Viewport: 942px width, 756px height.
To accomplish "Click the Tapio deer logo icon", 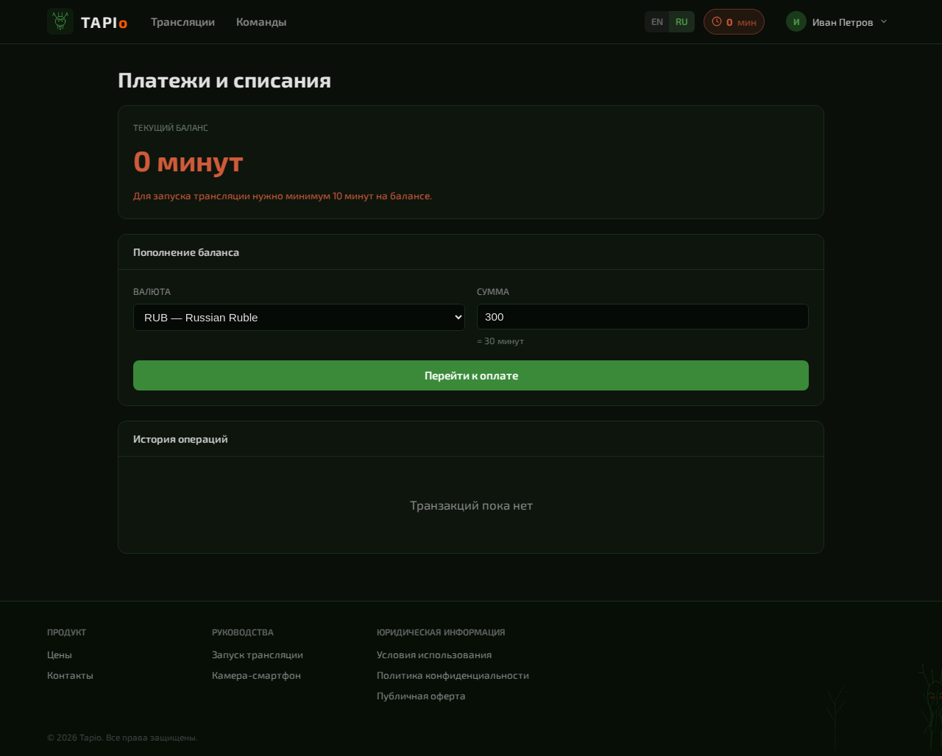I will click(60, 21).
